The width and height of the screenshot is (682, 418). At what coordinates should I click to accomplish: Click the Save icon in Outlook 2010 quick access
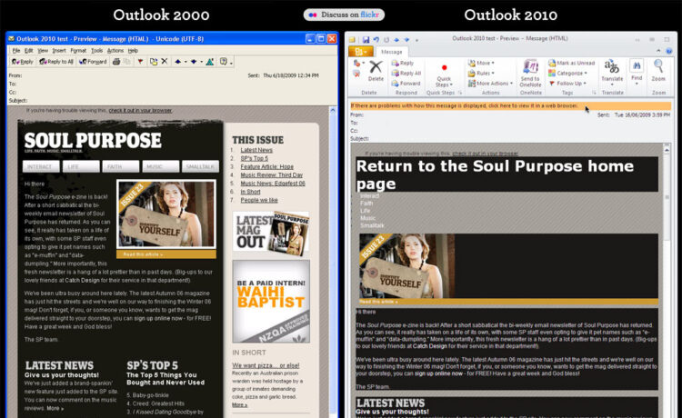point(366,40)
